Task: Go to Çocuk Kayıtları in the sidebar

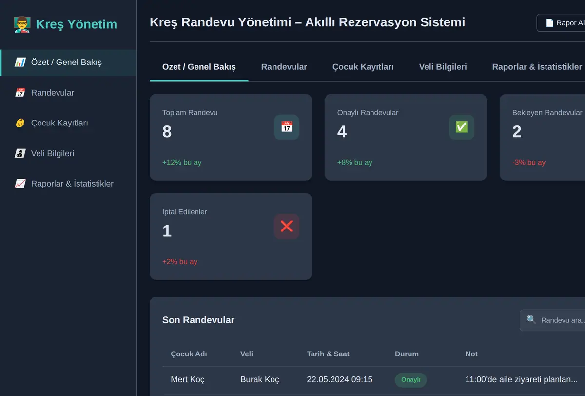Action: [68, 123]
